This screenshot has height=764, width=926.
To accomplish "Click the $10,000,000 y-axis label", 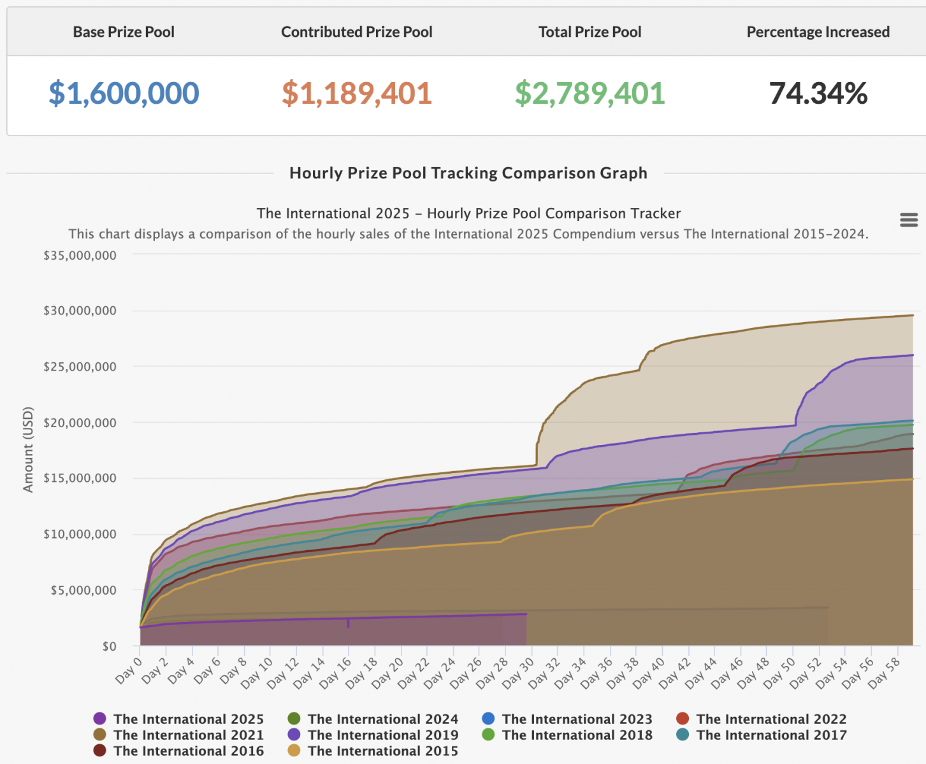I will tap(80, 534).
